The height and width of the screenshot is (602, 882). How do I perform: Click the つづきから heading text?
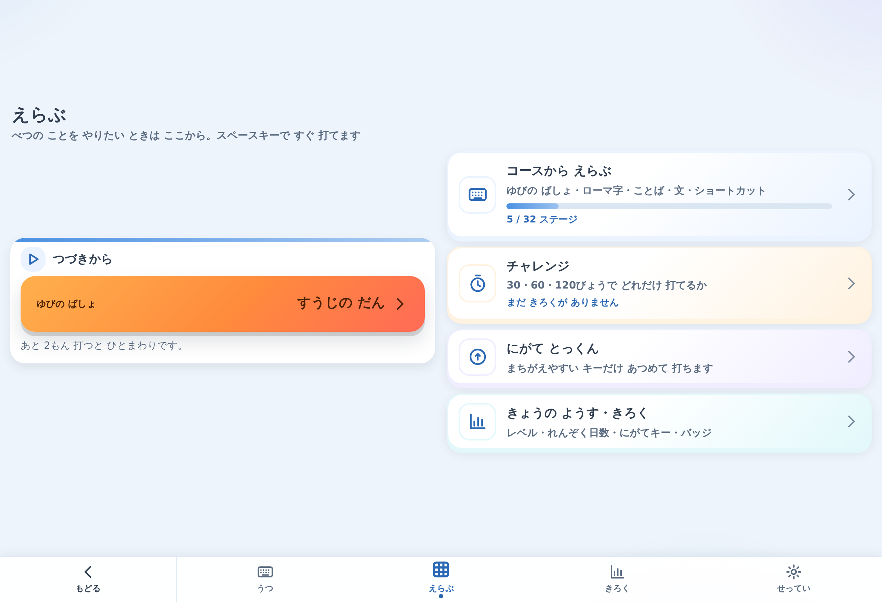point(82,259)
